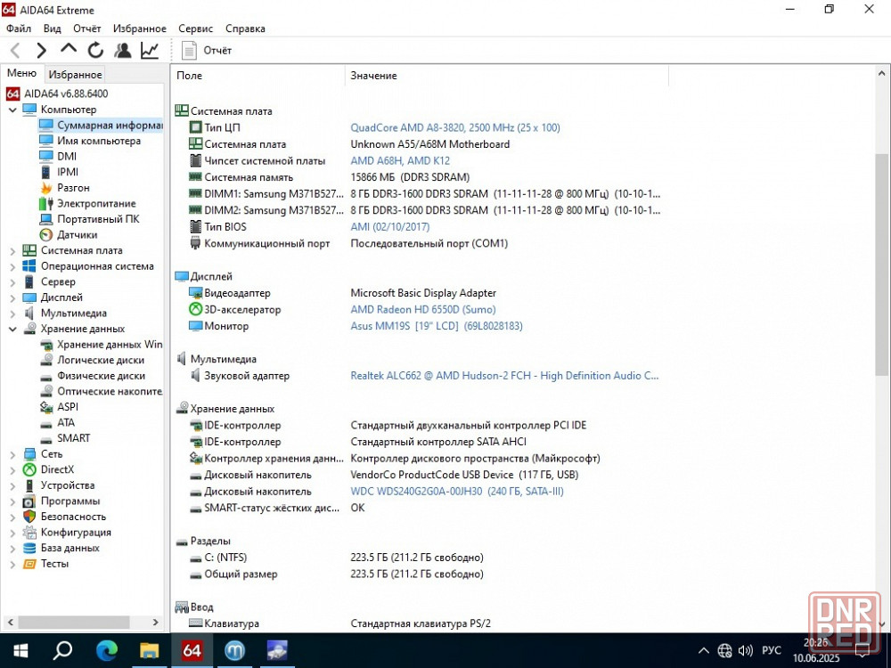Viewport: 891px width, 668px height.
Task: Open WDC WDS240G2G0A-00JH30 drive link
Action: (457, 492)
